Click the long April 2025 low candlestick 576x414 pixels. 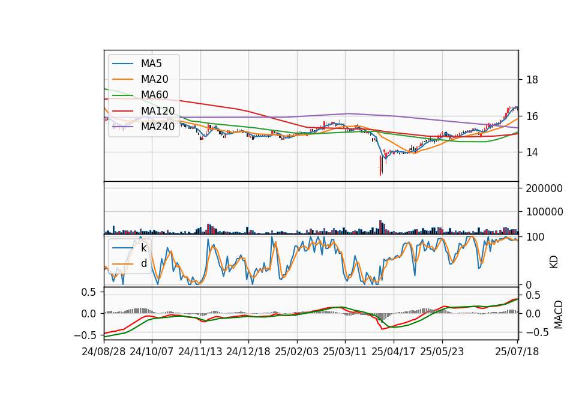pos(380,166)
